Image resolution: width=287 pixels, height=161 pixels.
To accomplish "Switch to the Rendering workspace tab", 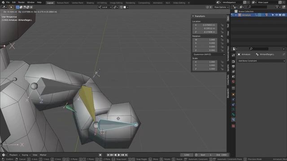I will pyautogui.click(x=130, y=3).
